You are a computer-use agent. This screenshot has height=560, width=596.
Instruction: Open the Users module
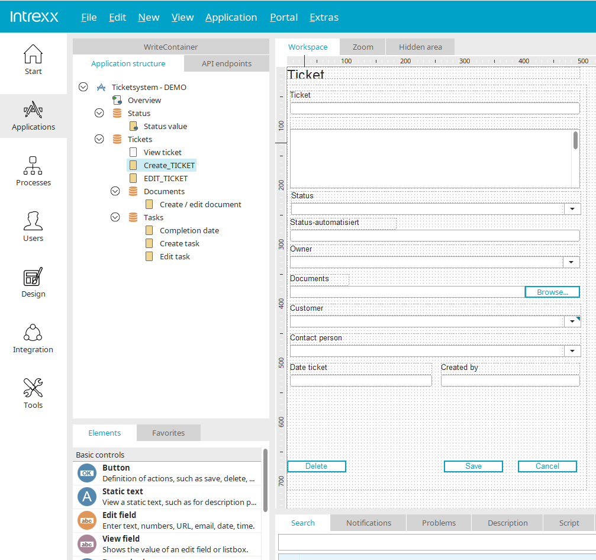33,227
